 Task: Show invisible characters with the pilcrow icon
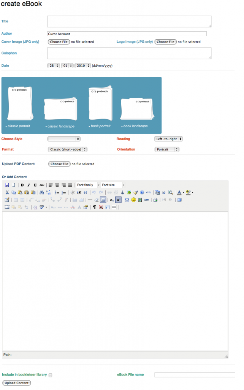[94, 208]
